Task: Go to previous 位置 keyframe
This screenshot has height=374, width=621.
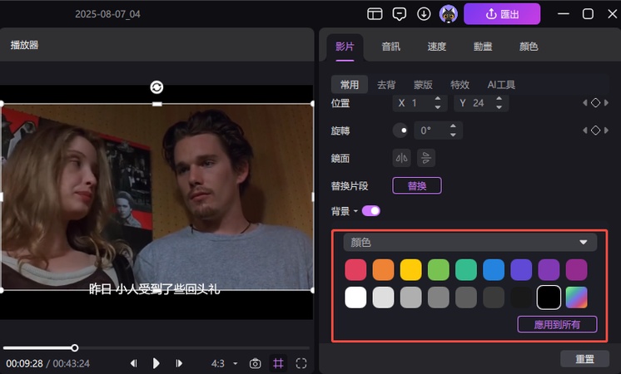Action: click(x=585, y=103)
